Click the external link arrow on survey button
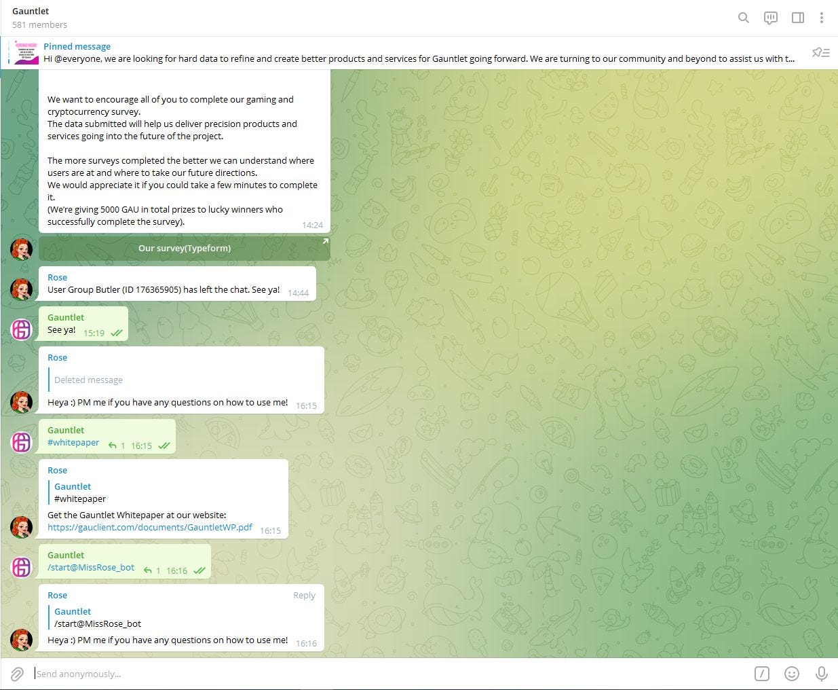 coord(325,241)
